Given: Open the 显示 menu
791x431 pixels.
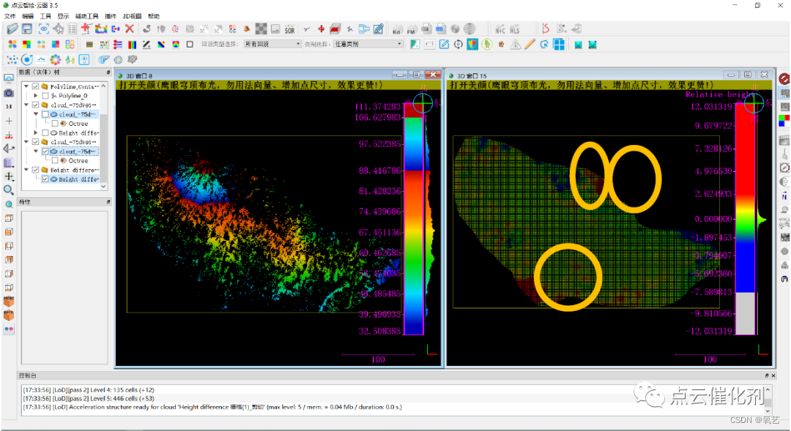Looking at the screenshot, I should point(63,16).
